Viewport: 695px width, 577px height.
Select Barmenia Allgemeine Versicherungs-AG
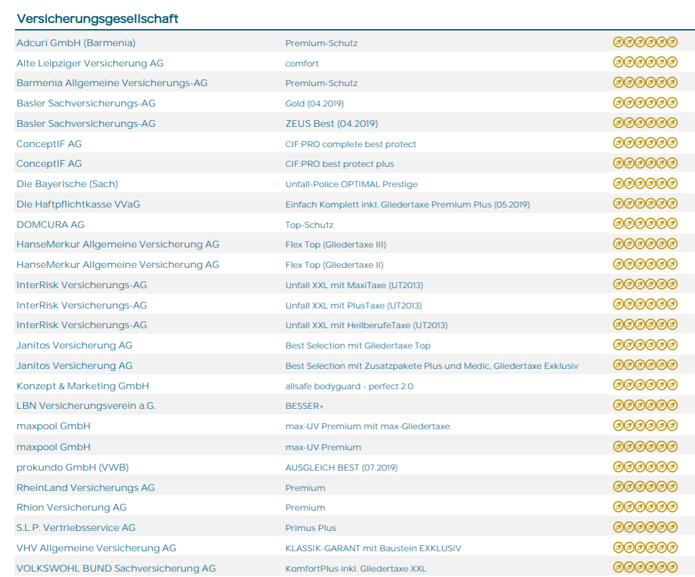pyautogui.click(x=112, y=83)
